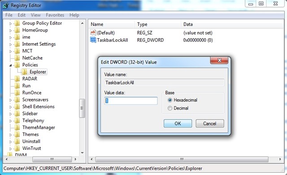
Task: Select the Sidebar key label
Action: pos(30,114)
